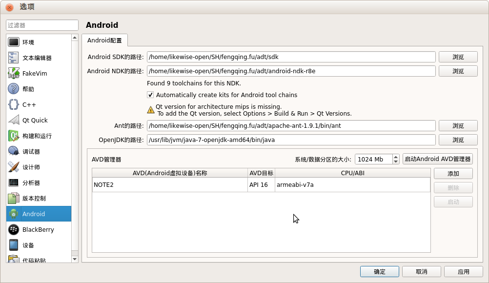The height and width of the screenshot is (283, 489).
Task: Open the 构建和运行 Qt icon
Action: (x=13, y=136)
